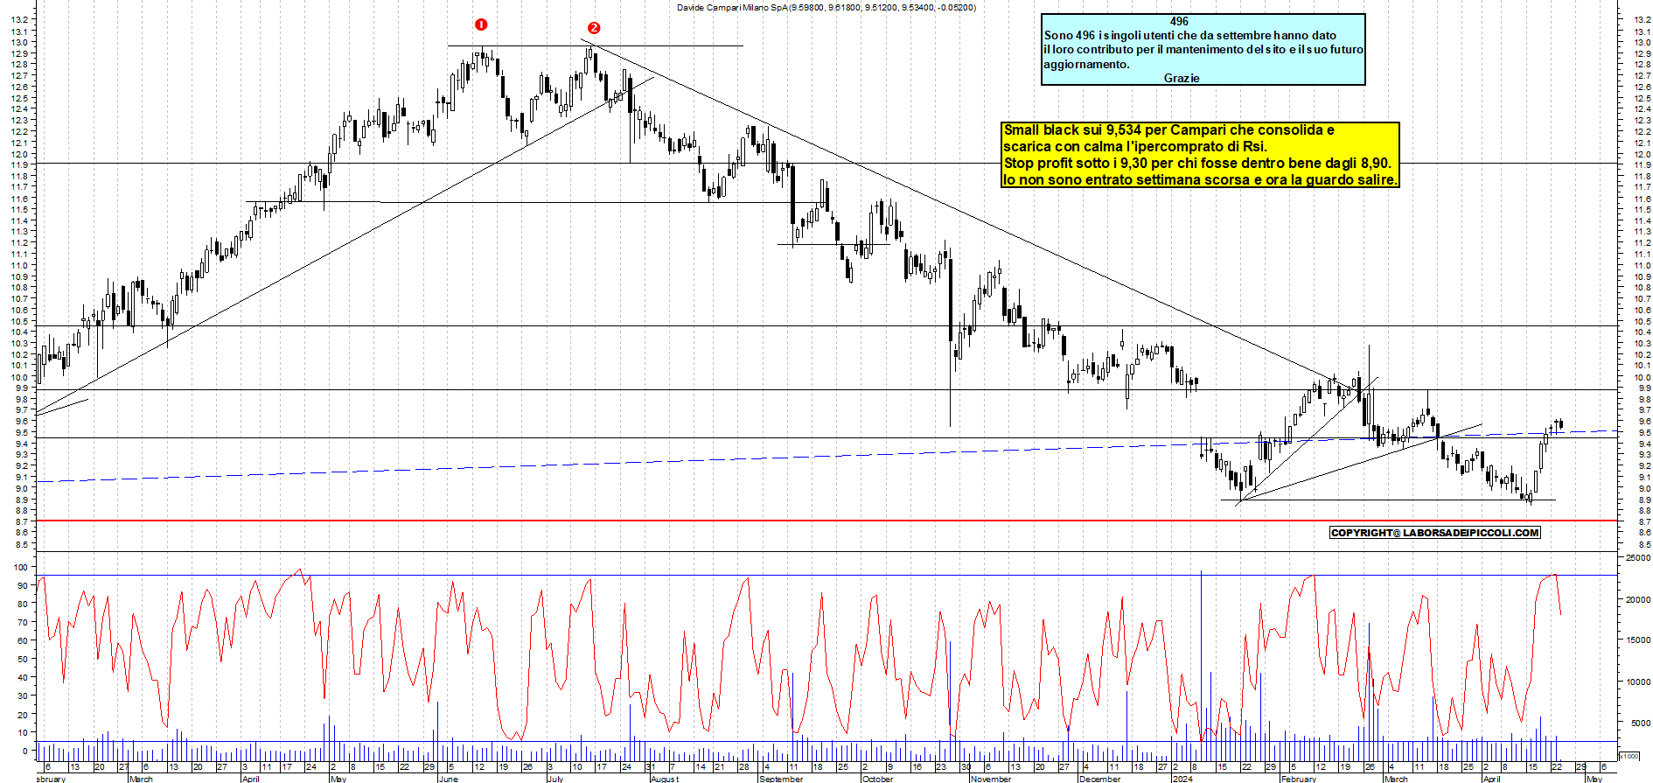
Task: Click the RSI scale '70' label
Action: click(23, 622)
